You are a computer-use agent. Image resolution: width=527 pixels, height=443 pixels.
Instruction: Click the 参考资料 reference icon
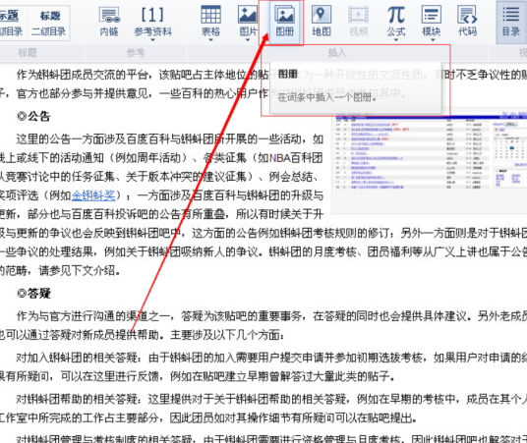[152, 21]
